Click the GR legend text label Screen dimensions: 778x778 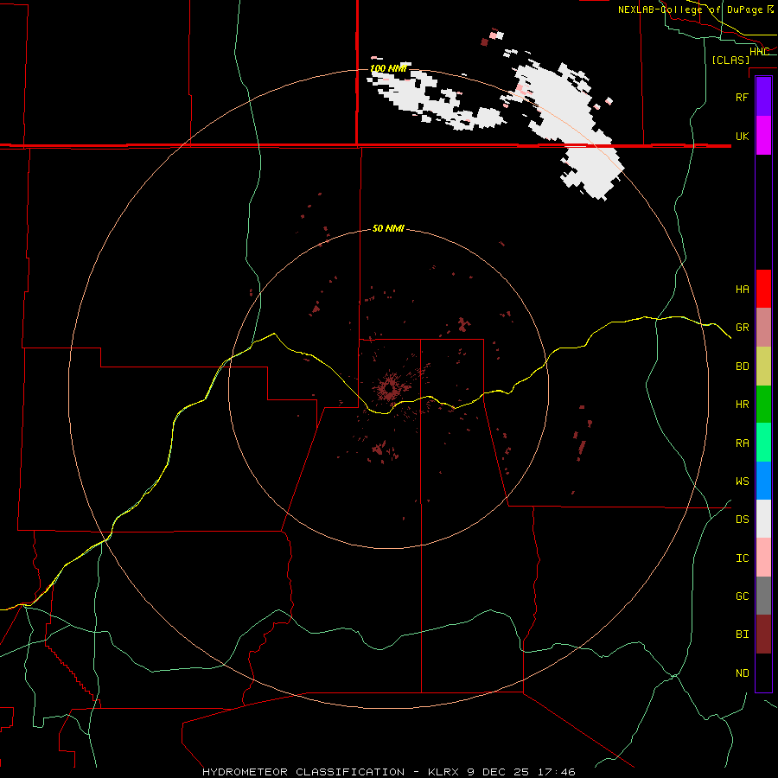pos(742,328)
